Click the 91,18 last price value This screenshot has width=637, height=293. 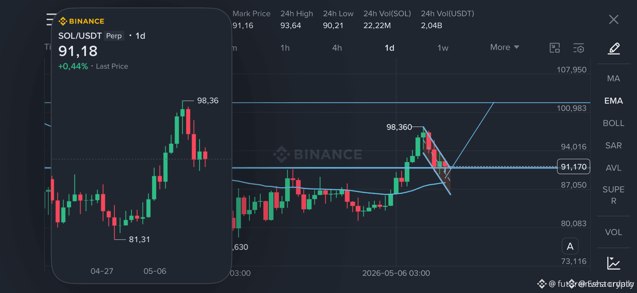click(78, 51)
